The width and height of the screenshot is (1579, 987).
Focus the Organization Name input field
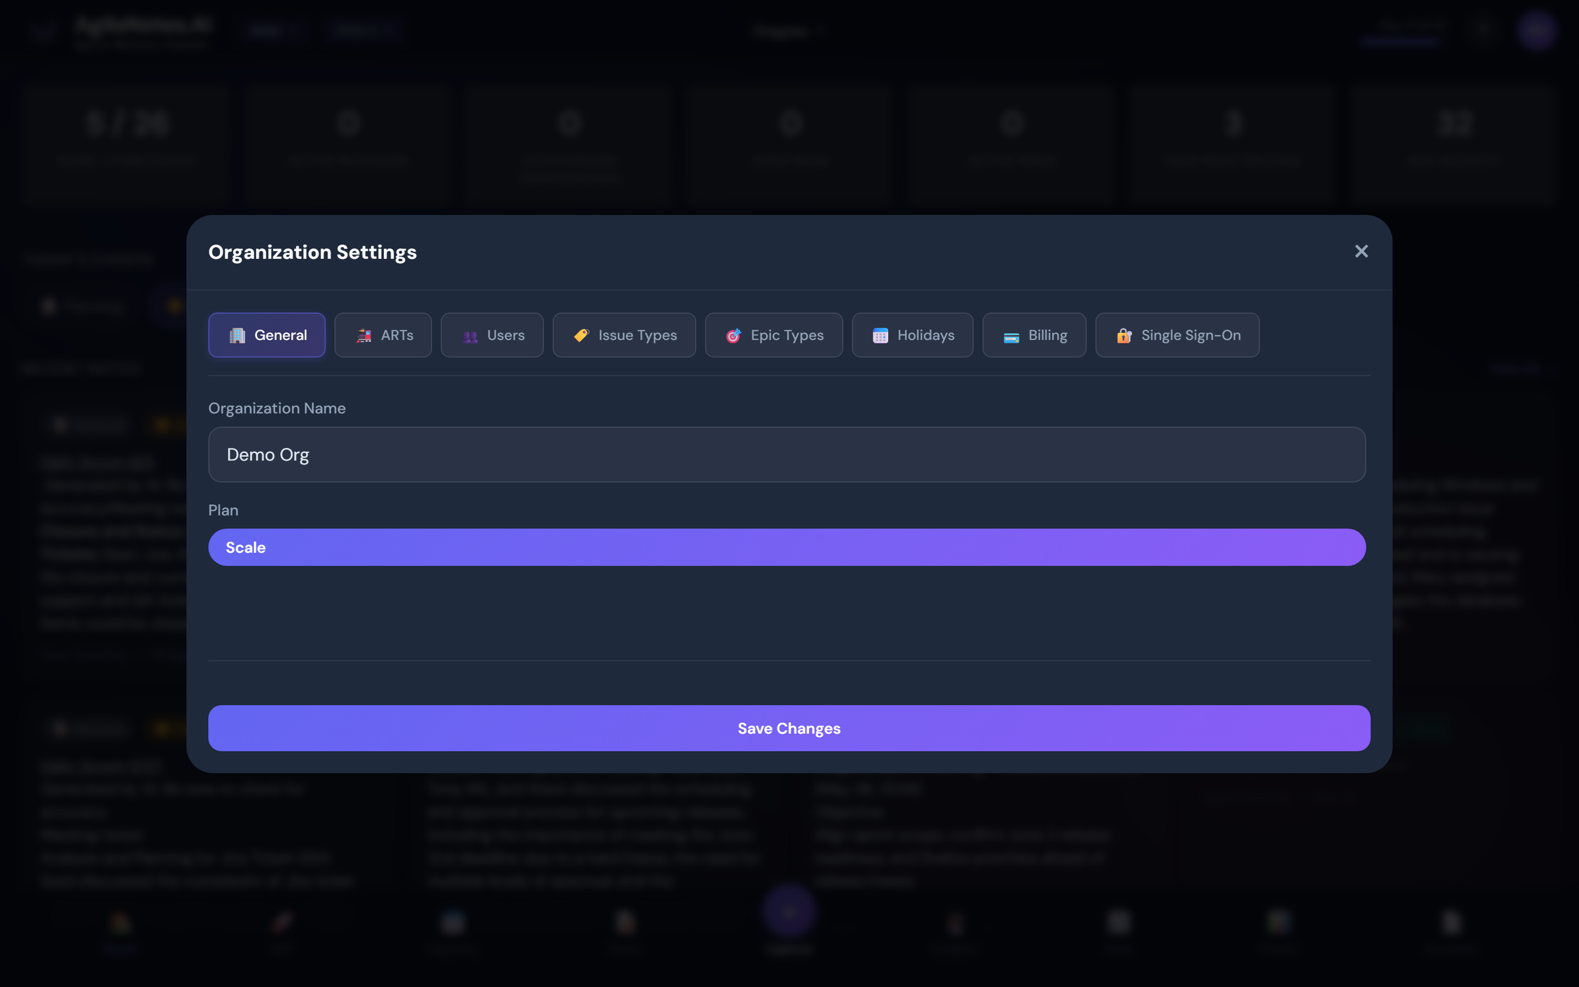(x=787, y=455)
